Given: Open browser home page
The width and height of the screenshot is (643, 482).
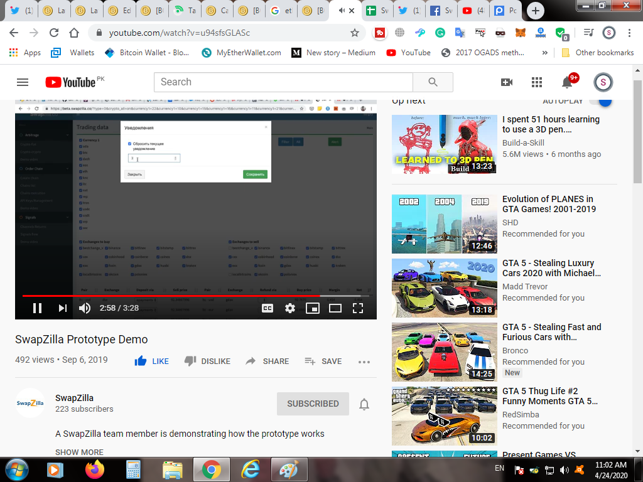Looking at the screenshot, I should pyautogui.click(x=74, y=33).
